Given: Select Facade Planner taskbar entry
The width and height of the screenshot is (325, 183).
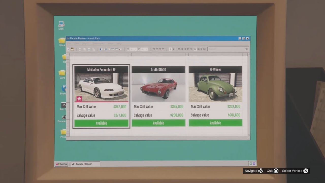Looking at the screenshot, I should [85, 164].
